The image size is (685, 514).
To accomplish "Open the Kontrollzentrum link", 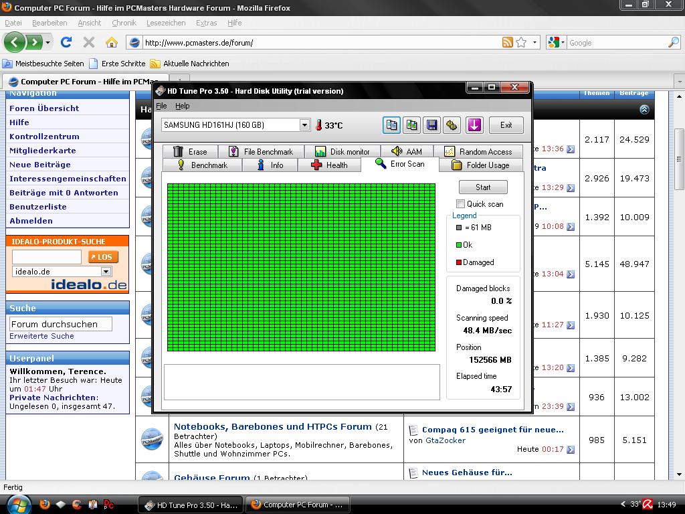I will coord(44,137).
